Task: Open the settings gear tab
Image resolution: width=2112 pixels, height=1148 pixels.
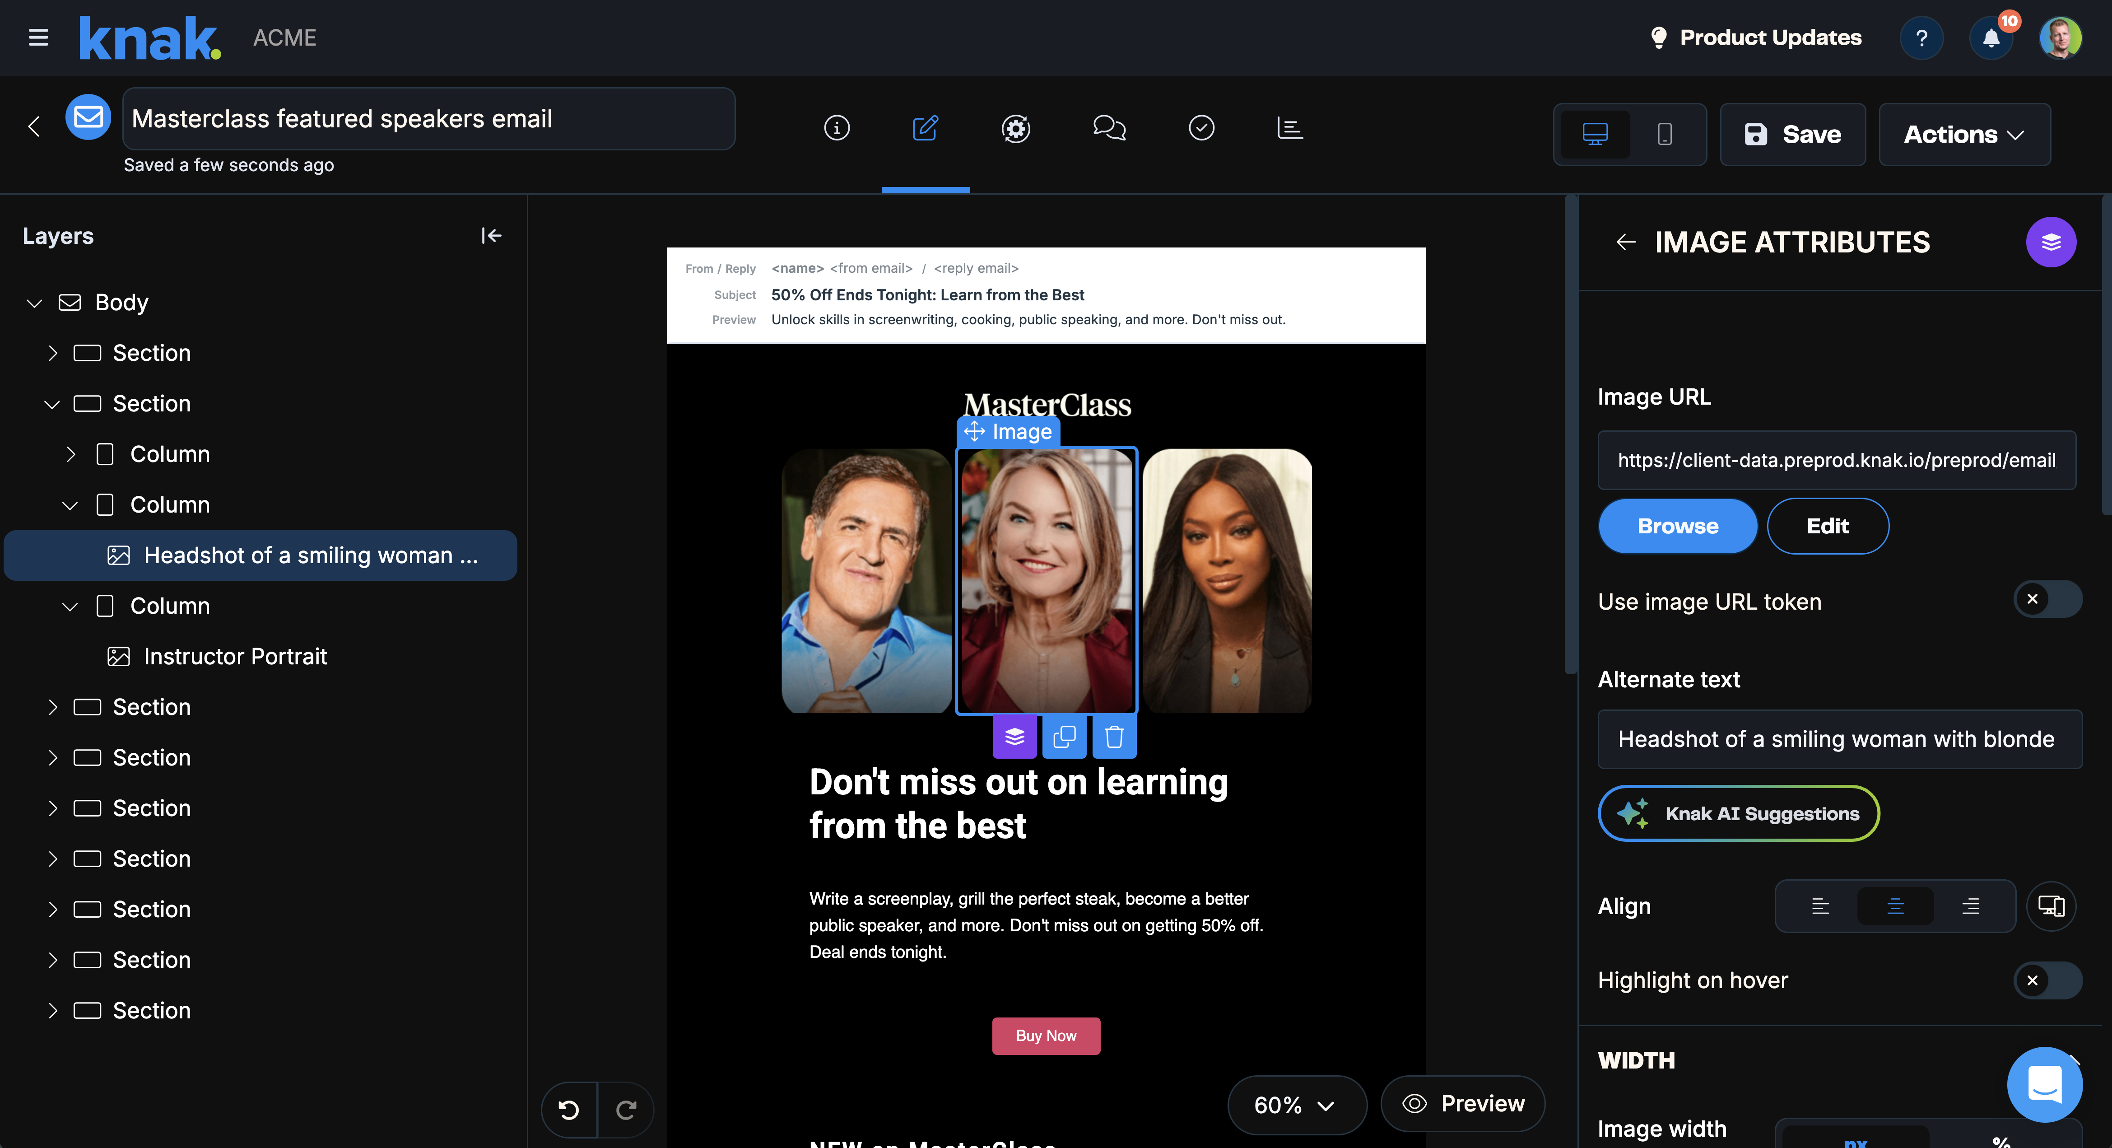Action: click(1016, 128)
